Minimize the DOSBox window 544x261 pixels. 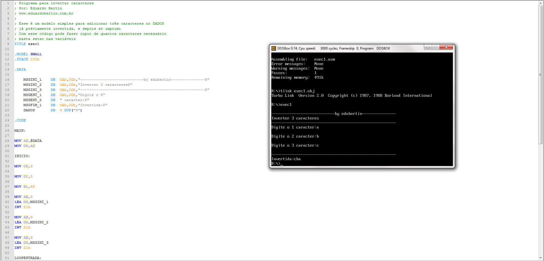428,47
